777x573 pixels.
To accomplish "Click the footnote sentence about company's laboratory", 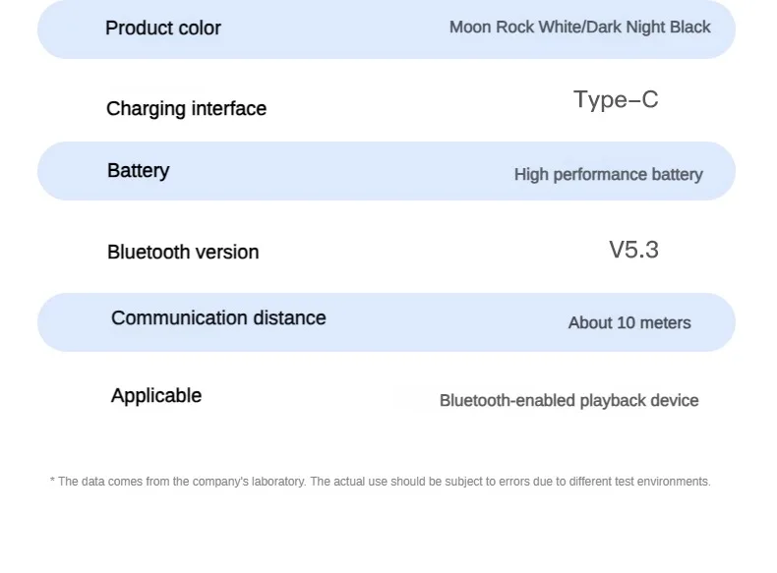I will [182, 482].
